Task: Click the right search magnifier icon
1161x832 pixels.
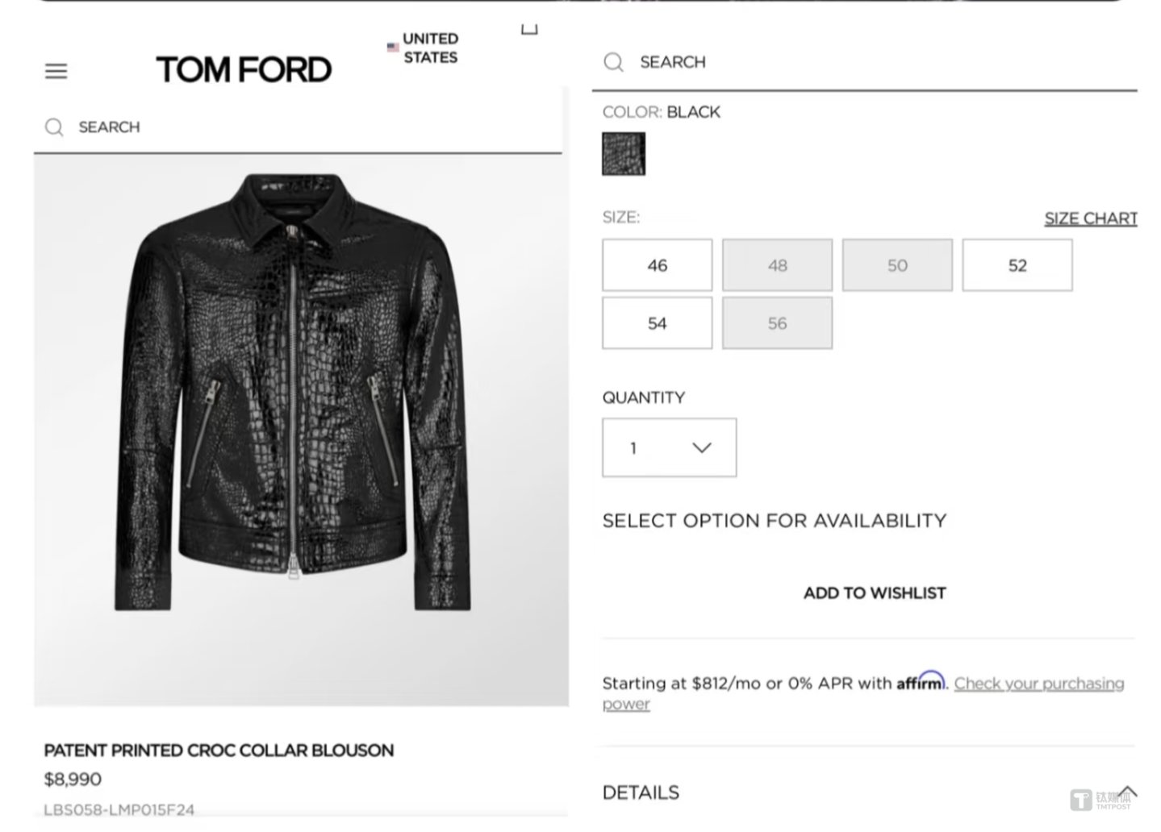Action: pos(613,62)
